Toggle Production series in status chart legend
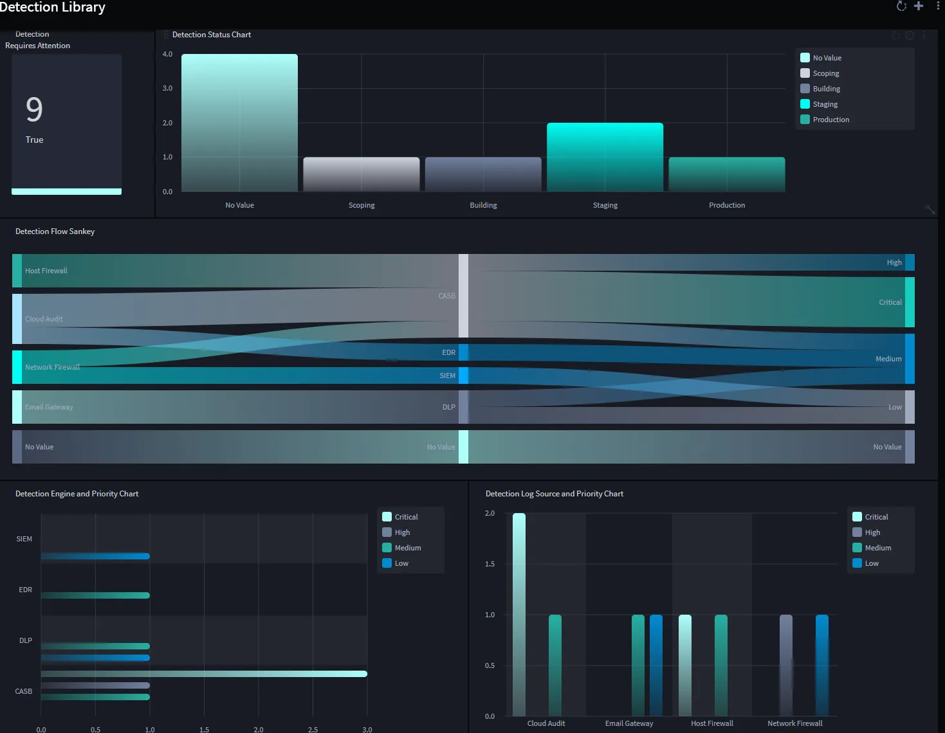Viewport: 945px width, 733px height. coord(825,120)
